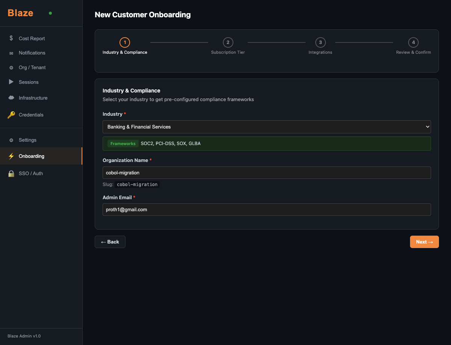The image size is (451, 345).
Task: Expand the industry selection chevron
Action: [x=427, y=127]
